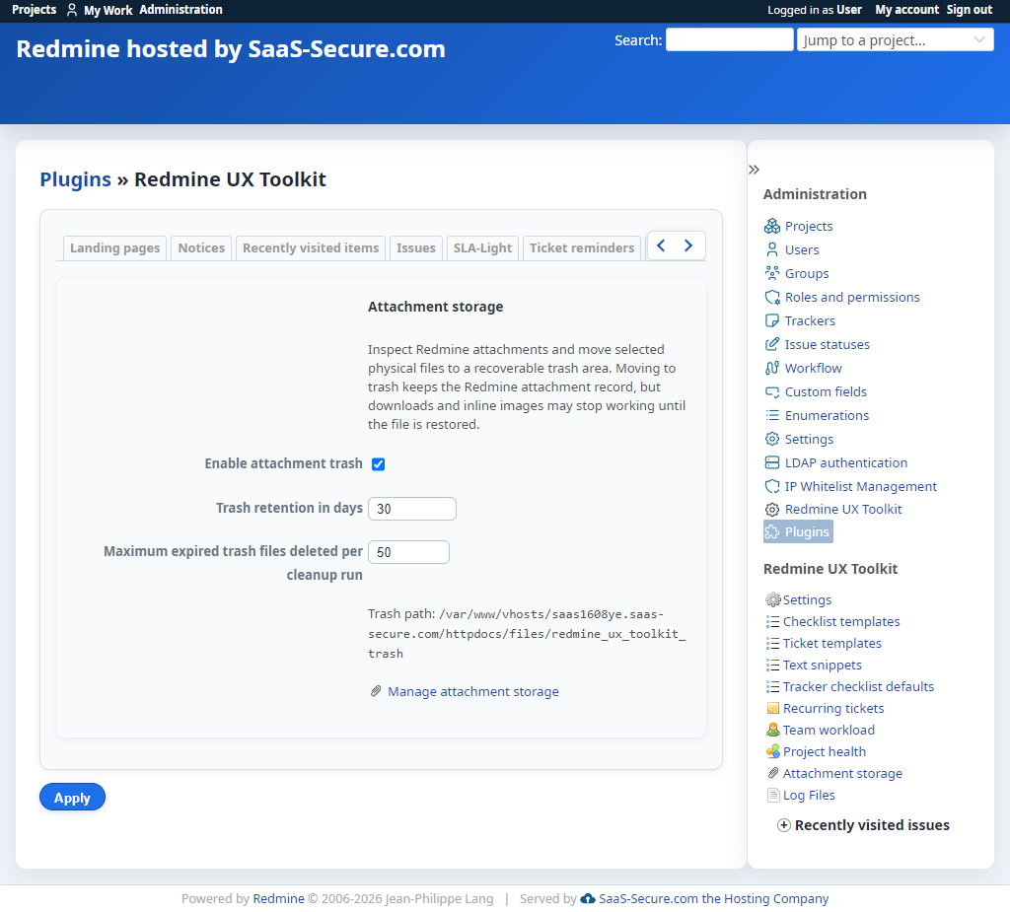Image resolution: width=1010 pixels, height=912 pixels.
Task: Click the Groups icon in sidebar
Action: point(771,273)
